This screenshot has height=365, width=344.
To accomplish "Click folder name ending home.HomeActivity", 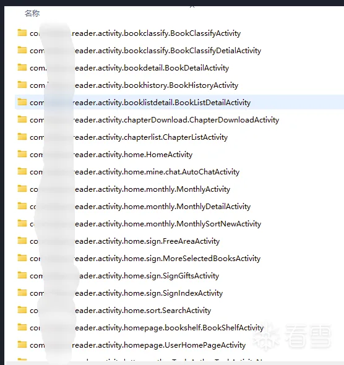I will coord(111,155).
